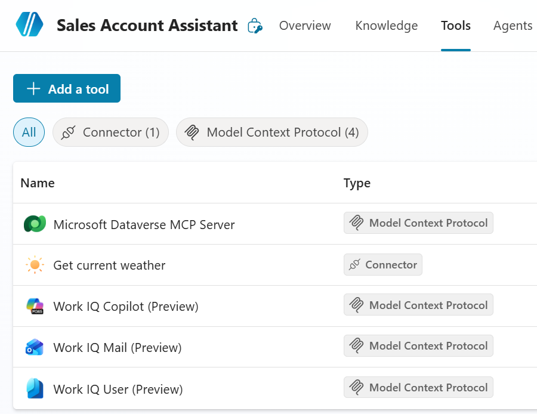Click the lock and key icon beside agent name

pos(255,26)
